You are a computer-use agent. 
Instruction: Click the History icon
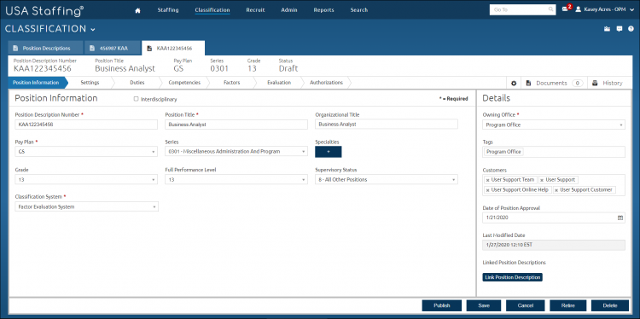(595, 83)
